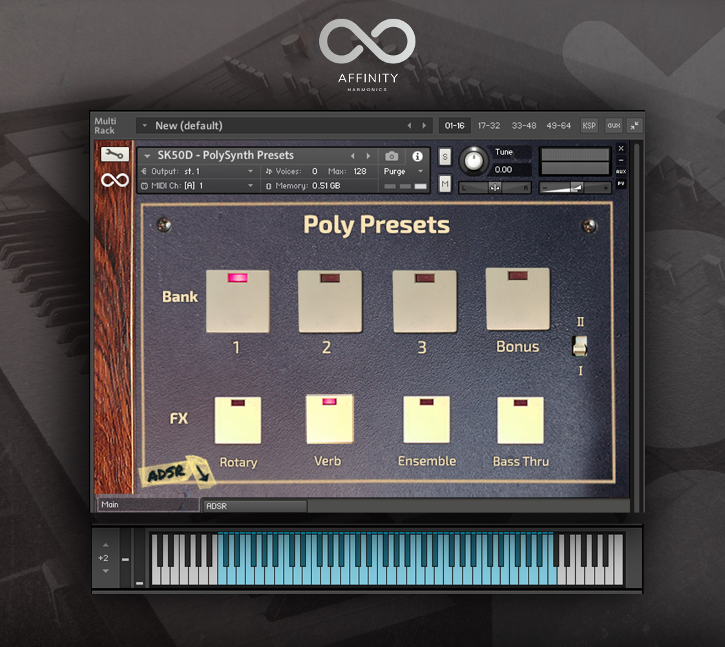Toggle the Ensemble FX button
Viewport: 725px width, 647px height.
click(426, 419)
